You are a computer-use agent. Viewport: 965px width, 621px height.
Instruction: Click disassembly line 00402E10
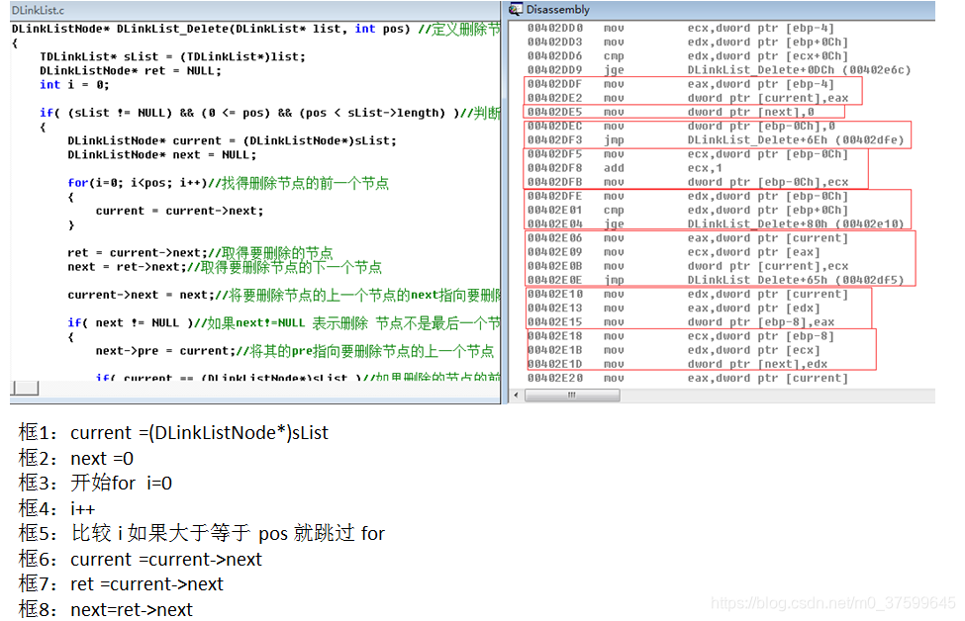click(x=688, y=295)
